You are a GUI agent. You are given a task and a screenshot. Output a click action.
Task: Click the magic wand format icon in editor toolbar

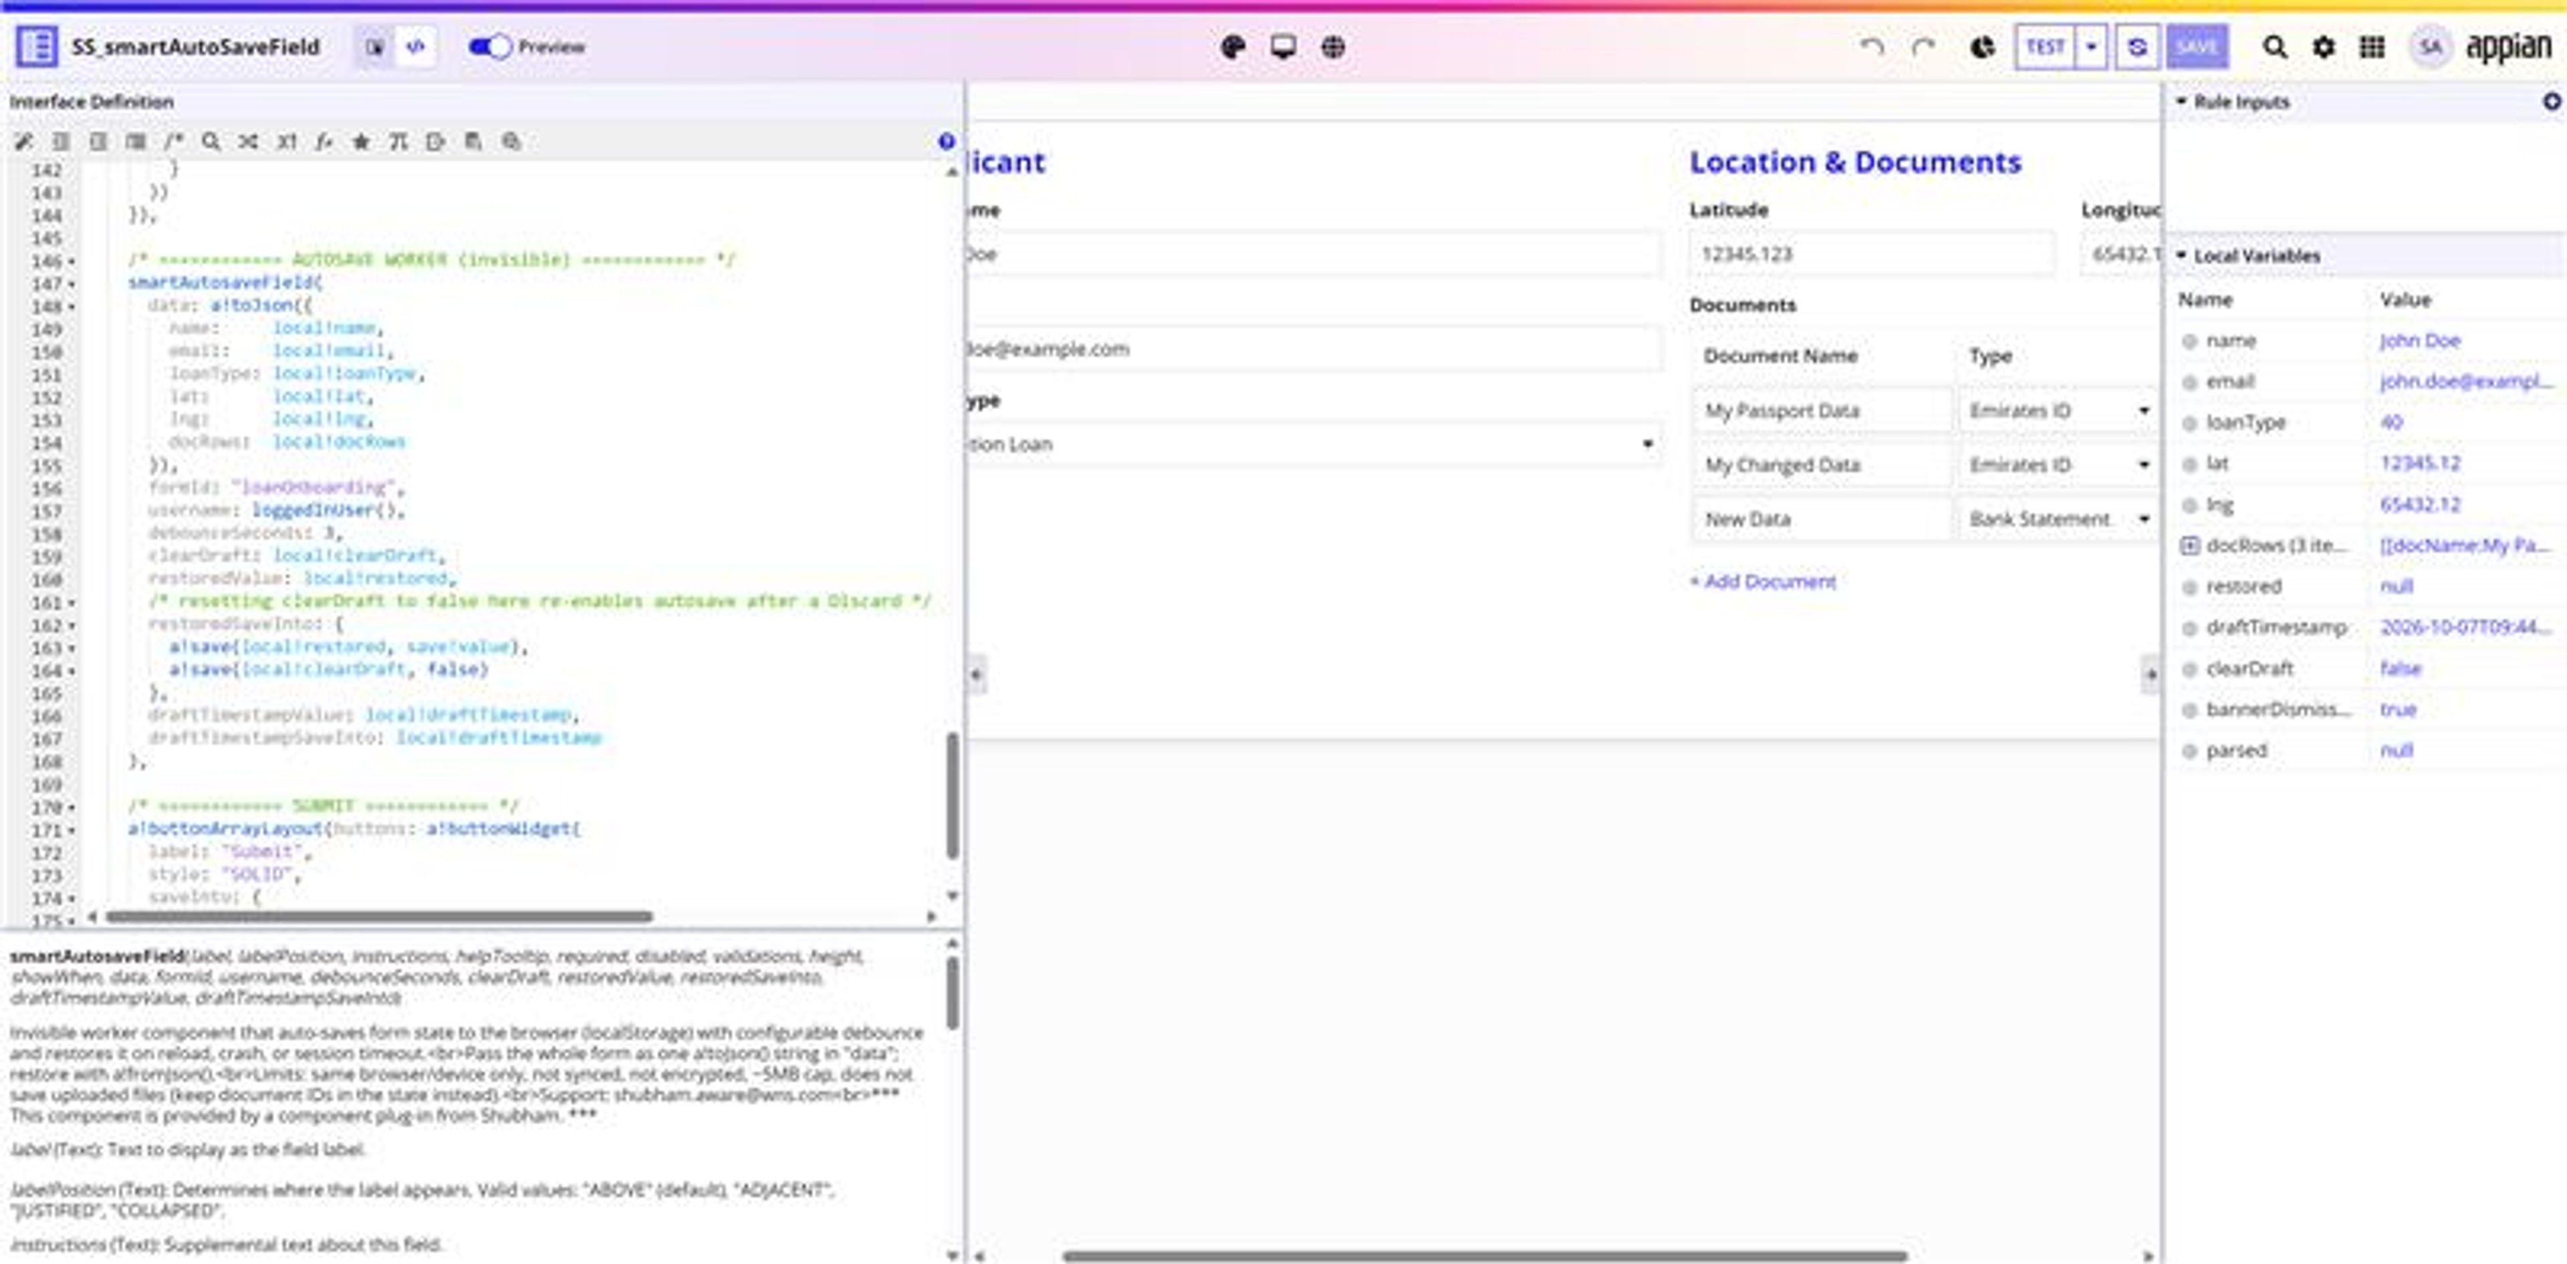(24, 142)
